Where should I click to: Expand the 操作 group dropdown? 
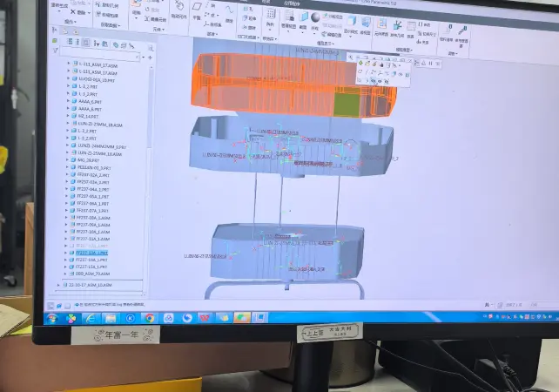71,22
